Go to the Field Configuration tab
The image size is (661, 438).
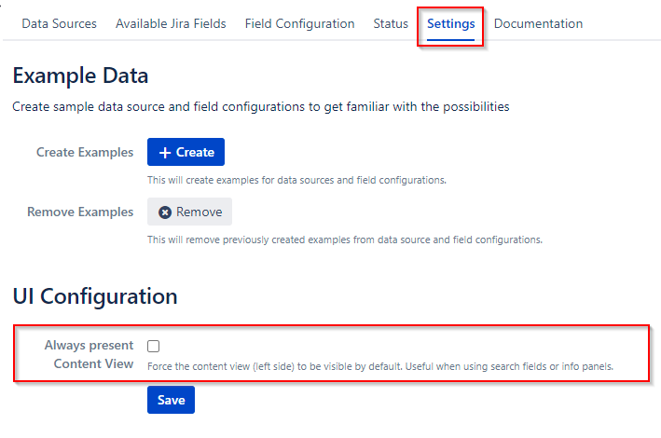click(x=299, y=23)
